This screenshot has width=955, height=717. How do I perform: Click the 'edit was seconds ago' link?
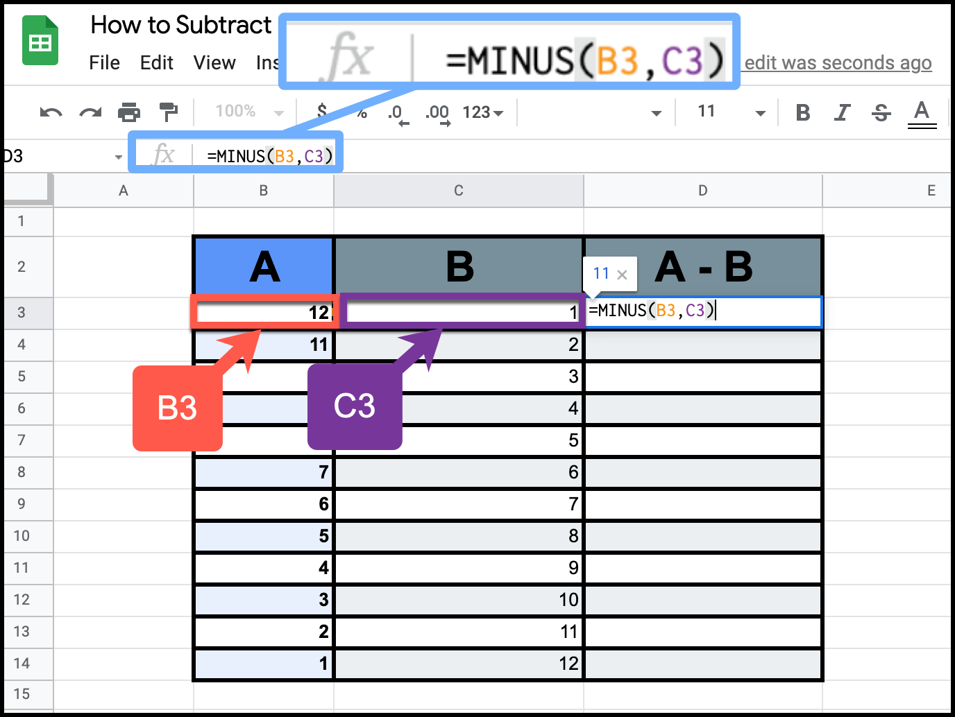(x=837, y=62)
